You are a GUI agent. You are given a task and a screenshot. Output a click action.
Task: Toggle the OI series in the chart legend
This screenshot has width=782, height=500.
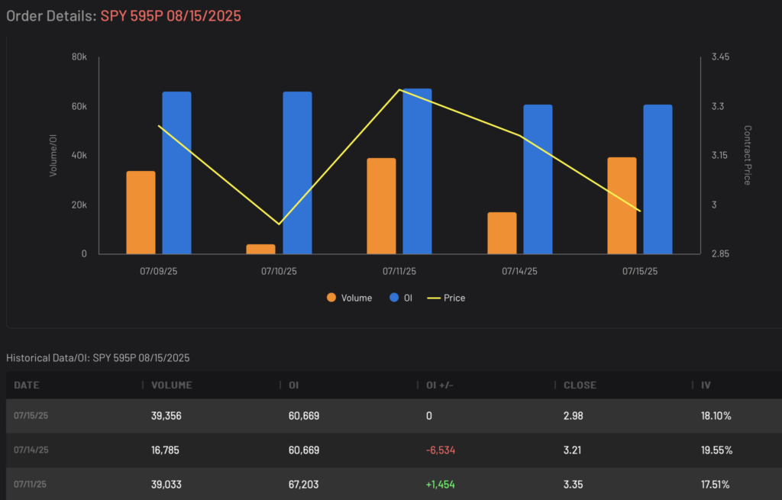point(400,298)
